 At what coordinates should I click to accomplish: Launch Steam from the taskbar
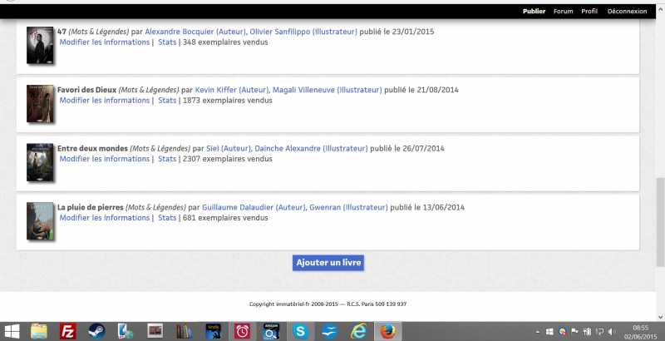click(97, 331)
